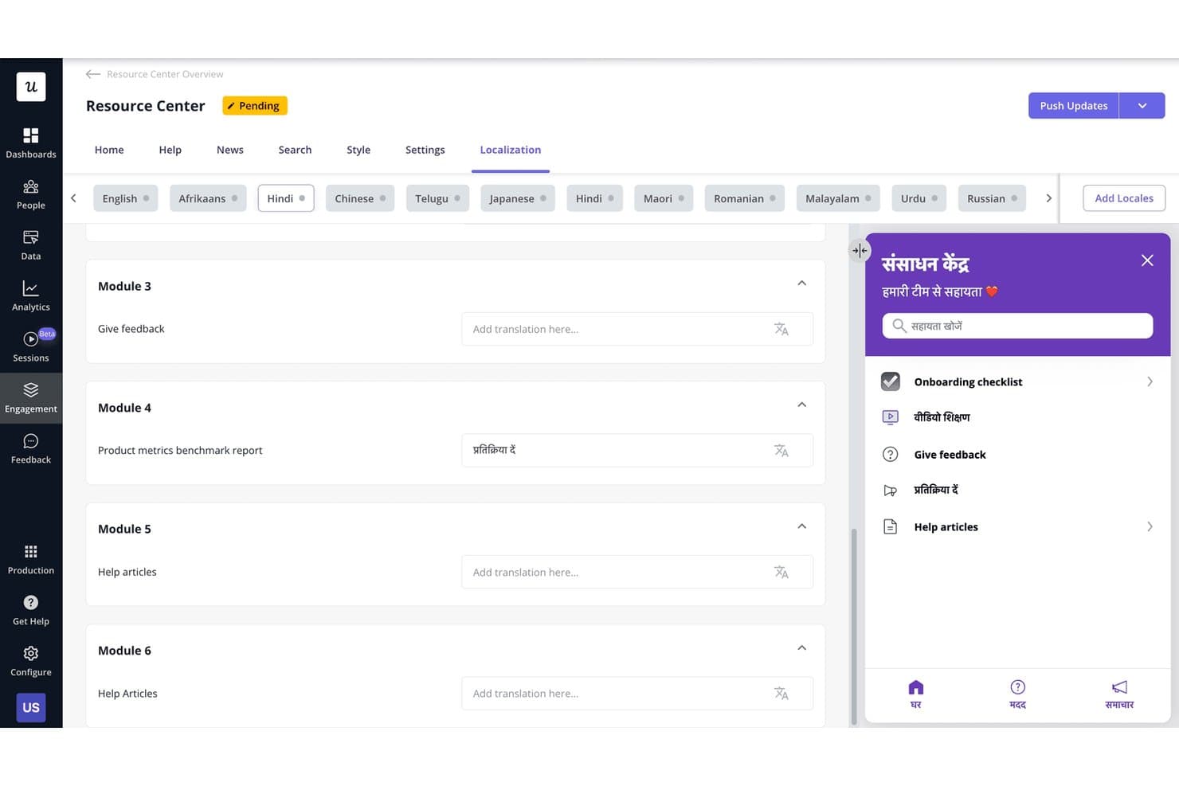
Task: Open the News tab in preview footer
Action: point(1119,694)
